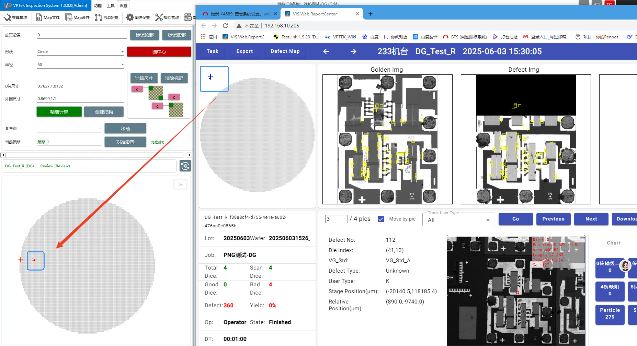637x346 pixels.
Task: Click the horizontal scrollbar right arrow in VPTek
Action: (x=189, y=155)
